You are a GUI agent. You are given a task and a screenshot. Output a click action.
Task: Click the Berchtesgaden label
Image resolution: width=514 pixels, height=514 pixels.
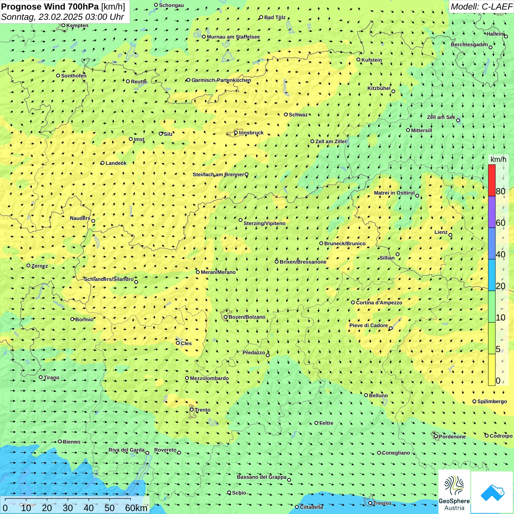(470, 45)
